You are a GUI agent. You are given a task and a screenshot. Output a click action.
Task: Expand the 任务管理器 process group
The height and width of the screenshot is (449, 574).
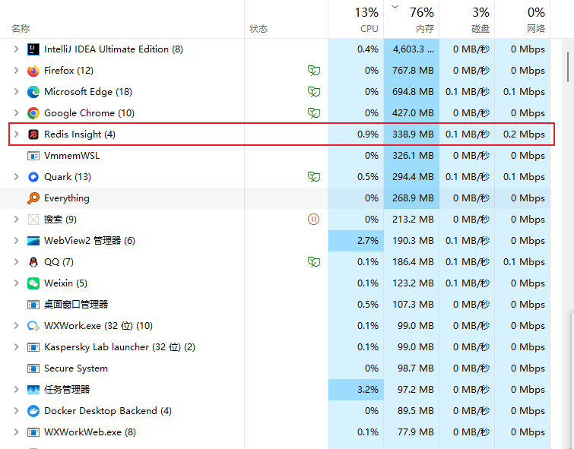pyautogui.click(x=16, y=389)
